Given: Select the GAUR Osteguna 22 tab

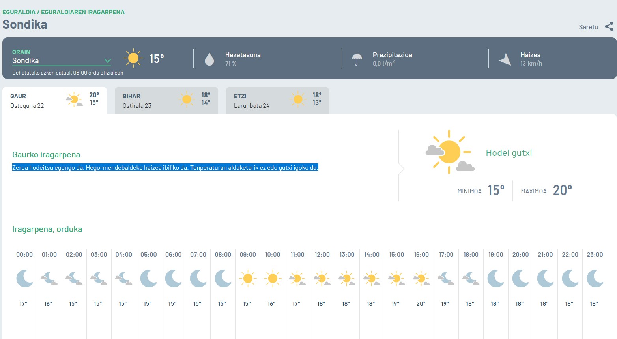Looking at the screenshot, I should (x=54, y=100).
